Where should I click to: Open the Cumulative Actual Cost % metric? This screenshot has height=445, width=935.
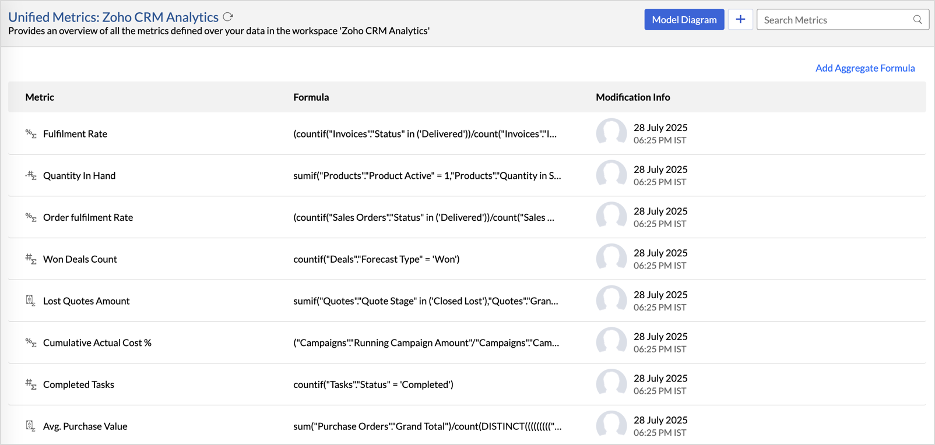tap(97, 342)
